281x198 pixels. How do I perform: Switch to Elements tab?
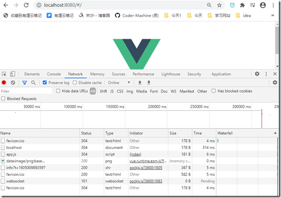click(x=32, y=74)
